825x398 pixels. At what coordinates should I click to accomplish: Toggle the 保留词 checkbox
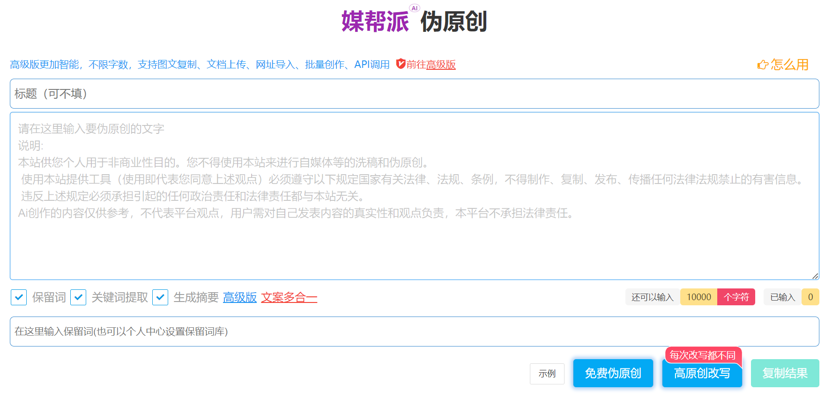(x=19, y=297)
